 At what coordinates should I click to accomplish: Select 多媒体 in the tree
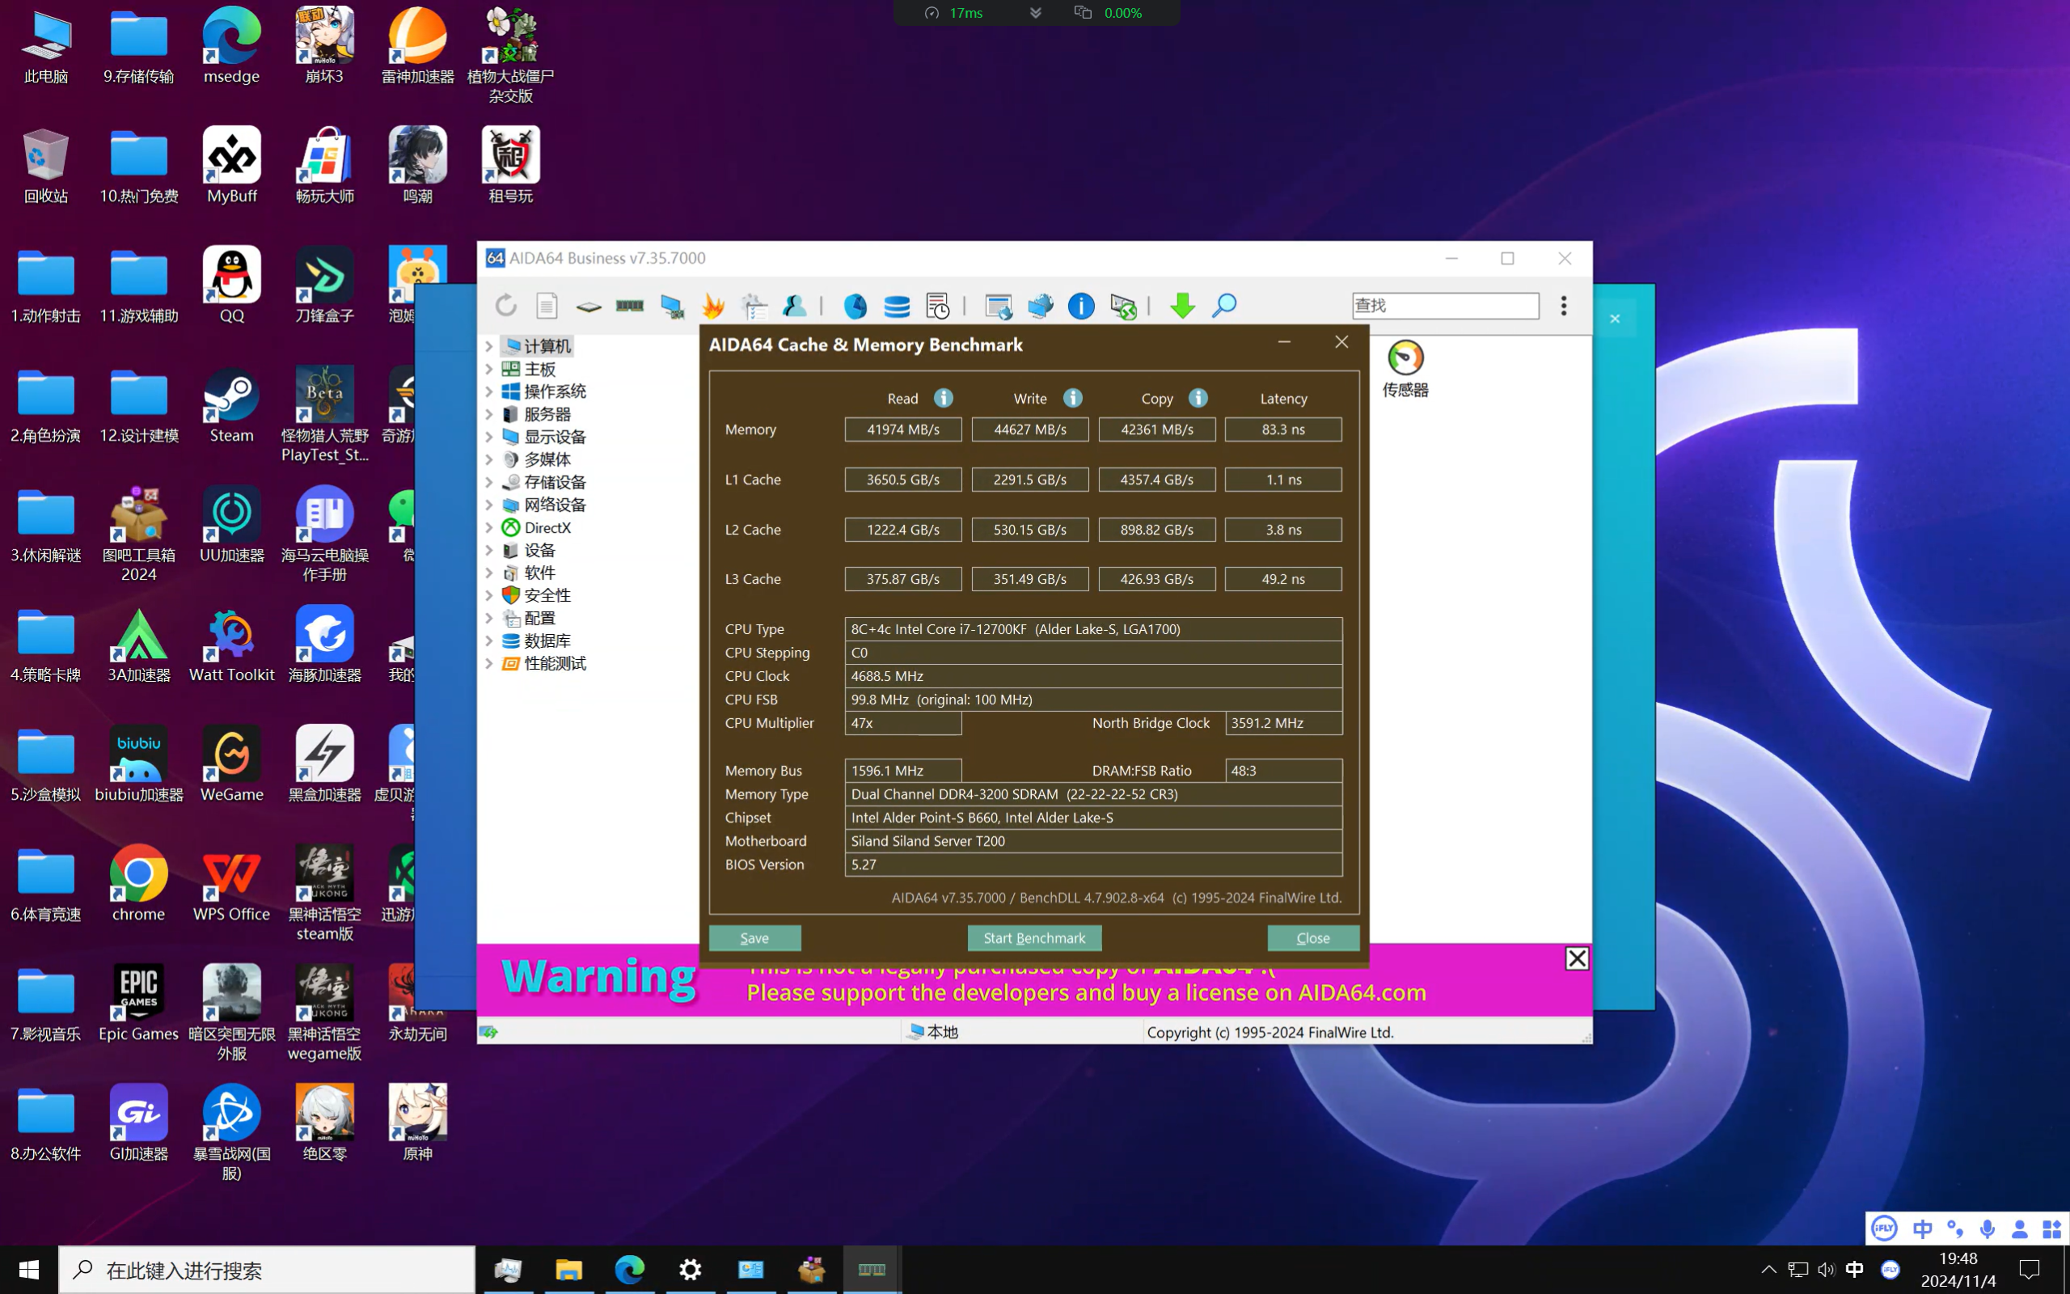coord(547,459)
